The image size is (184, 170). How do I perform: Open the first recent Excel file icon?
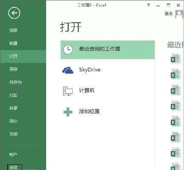175,59
